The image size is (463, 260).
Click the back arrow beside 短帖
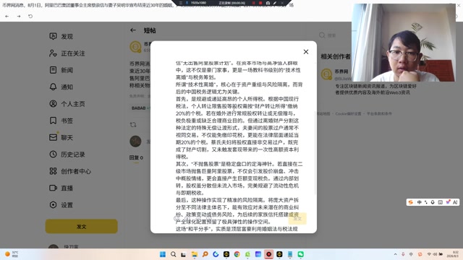[x=133, y=30]
